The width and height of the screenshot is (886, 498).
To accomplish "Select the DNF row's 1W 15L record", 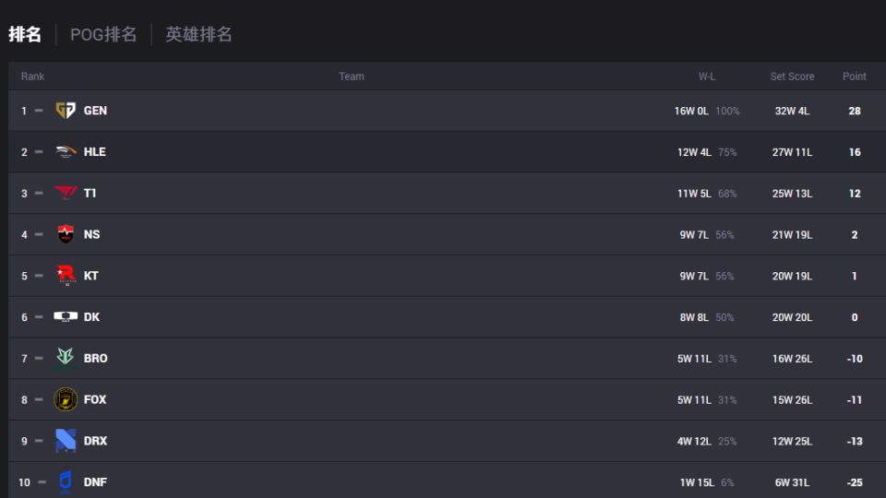I will coord(697,482).
